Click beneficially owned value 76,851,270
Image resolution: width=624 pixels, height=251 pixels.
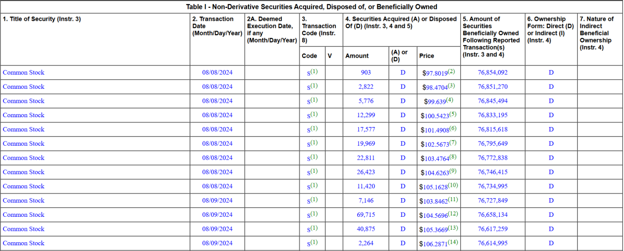click(492, 87)
